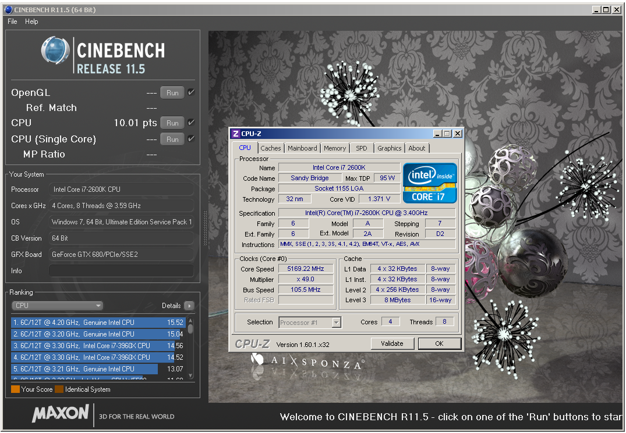
Task: Click the CB Version field 64 Bit
Action: (x=121, y=238)
